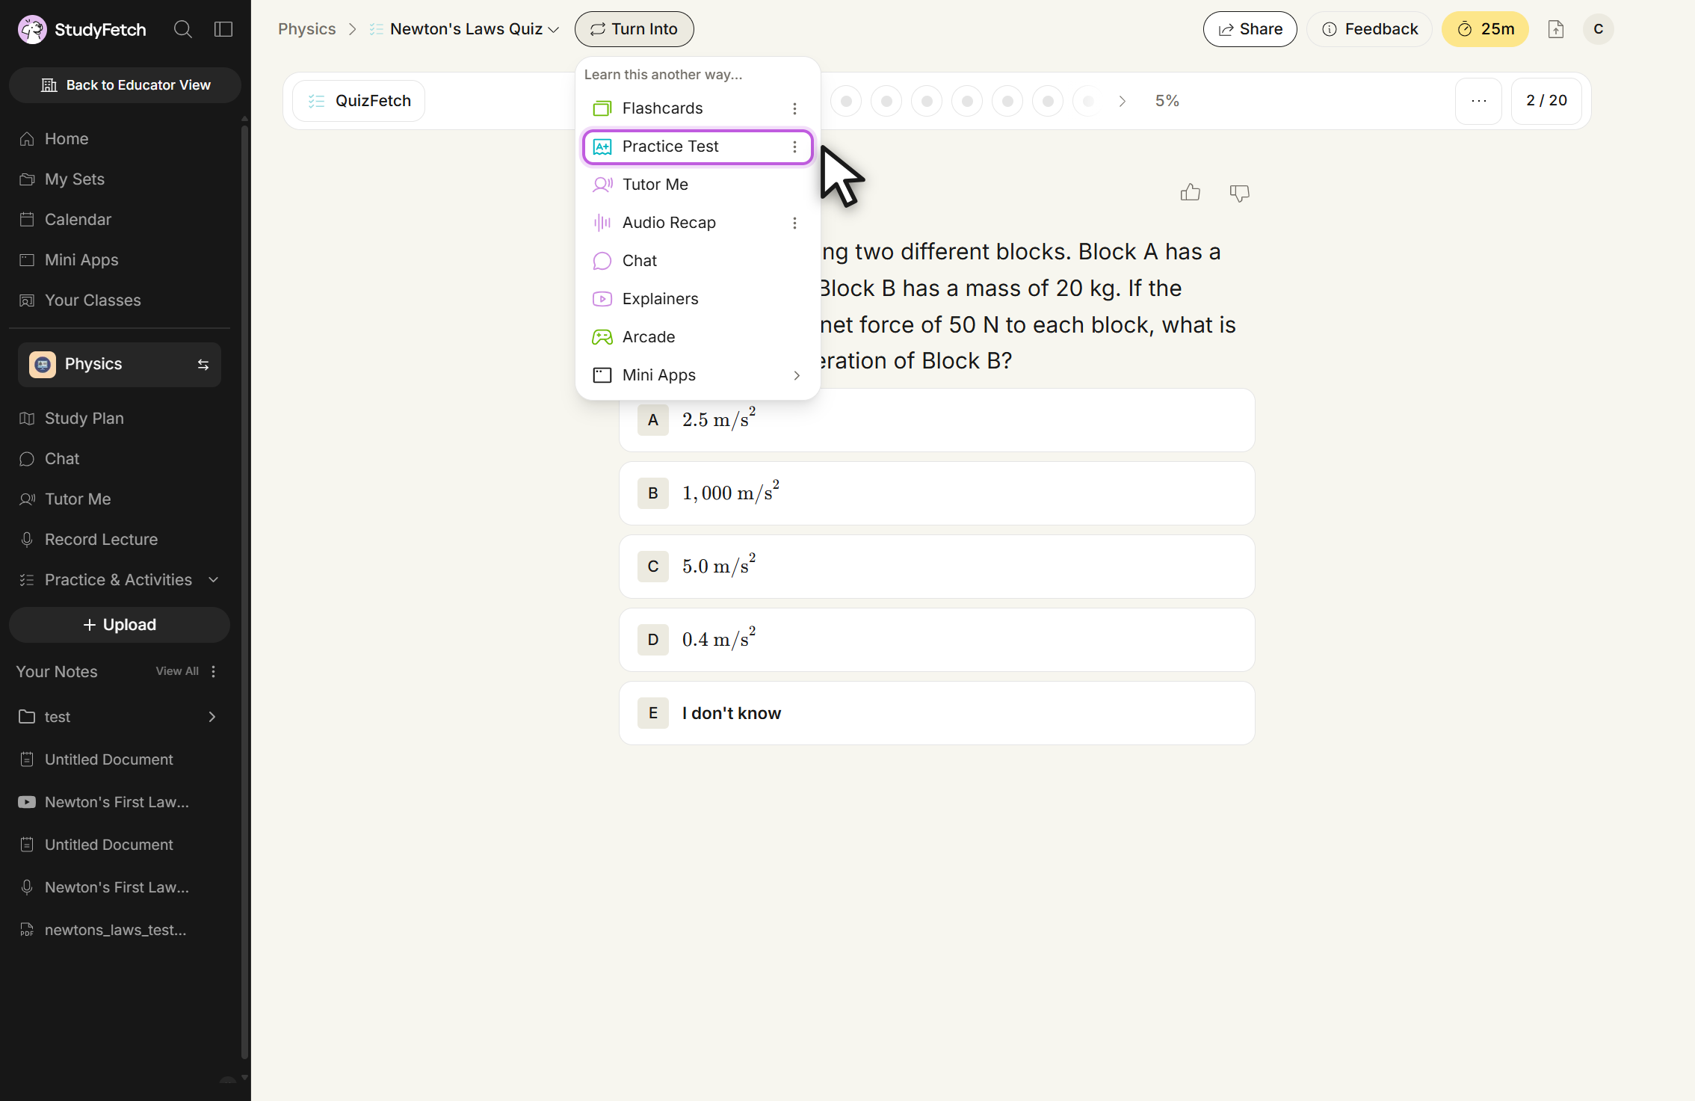This screenshot has width=1695, height=1101.
Task: Open Audio Recap options three-dot menu
Action: point(794,223)
